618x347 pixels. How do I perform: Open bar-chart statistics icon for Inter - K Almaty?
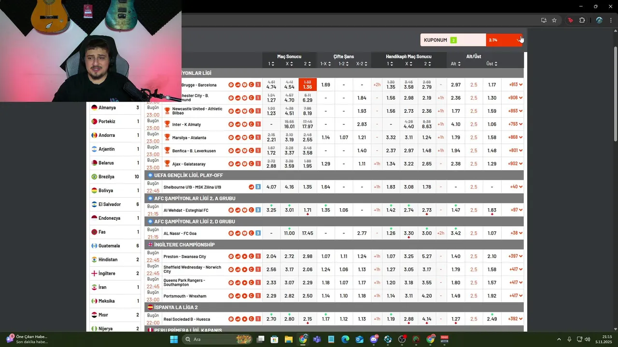(x=238, y=125)
